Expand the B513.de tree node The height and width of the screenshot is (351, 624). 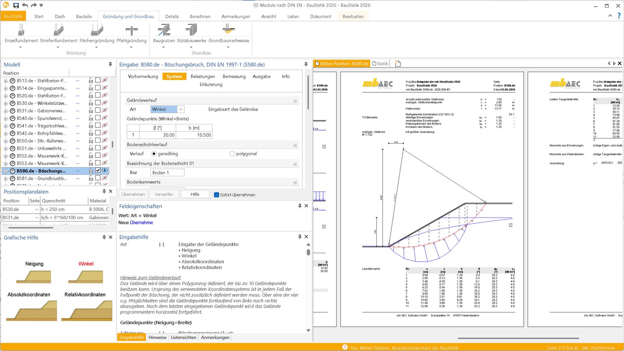coord(6,81)
